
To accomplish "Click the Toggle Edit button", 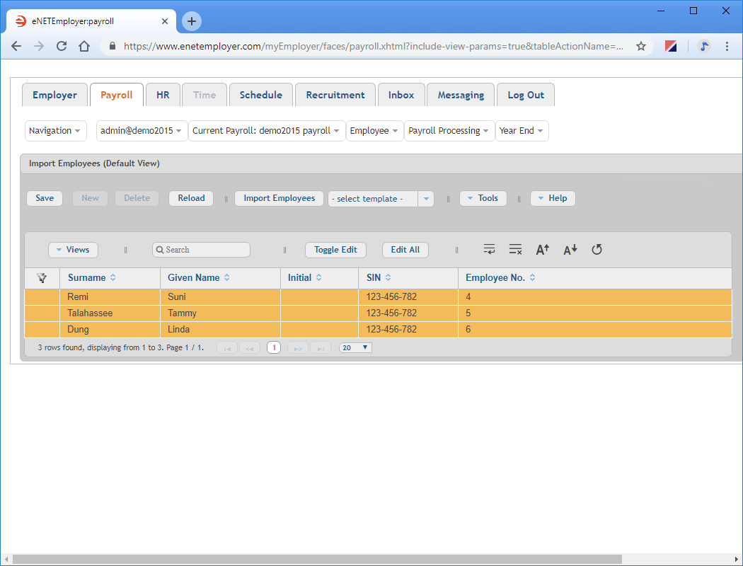I will click(335, 250).
